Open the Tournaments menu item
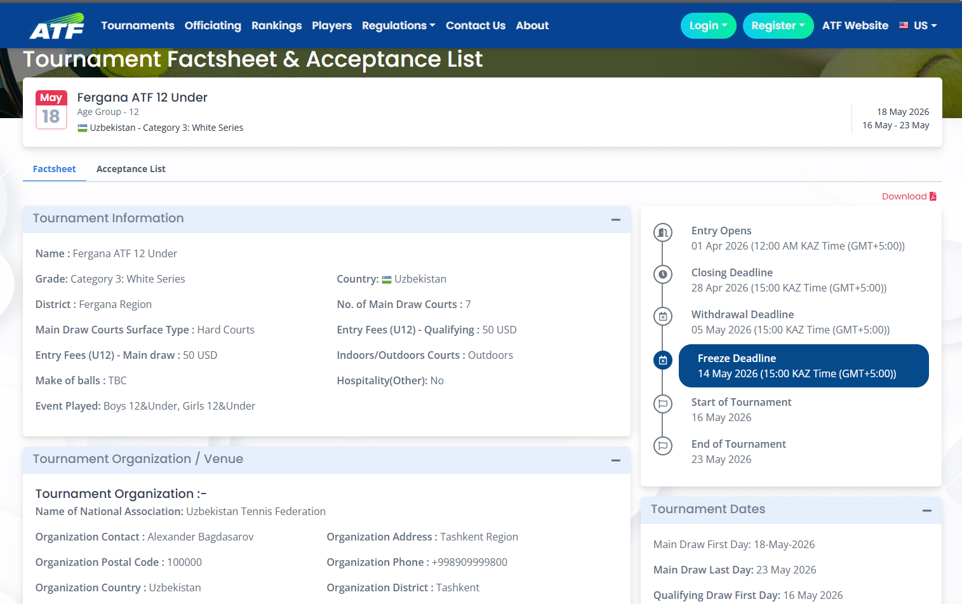 pyautogui.click(x=138, y=25)
